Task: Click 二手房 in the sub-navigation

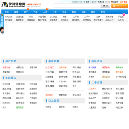Action: tap(76, 17)
